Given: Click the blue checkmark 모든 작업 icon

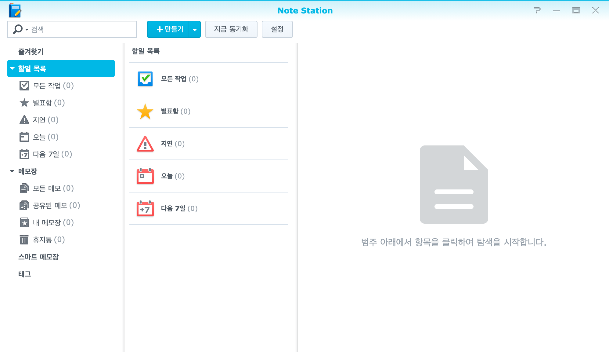Looking at the screenshot, I should (145, 79).
